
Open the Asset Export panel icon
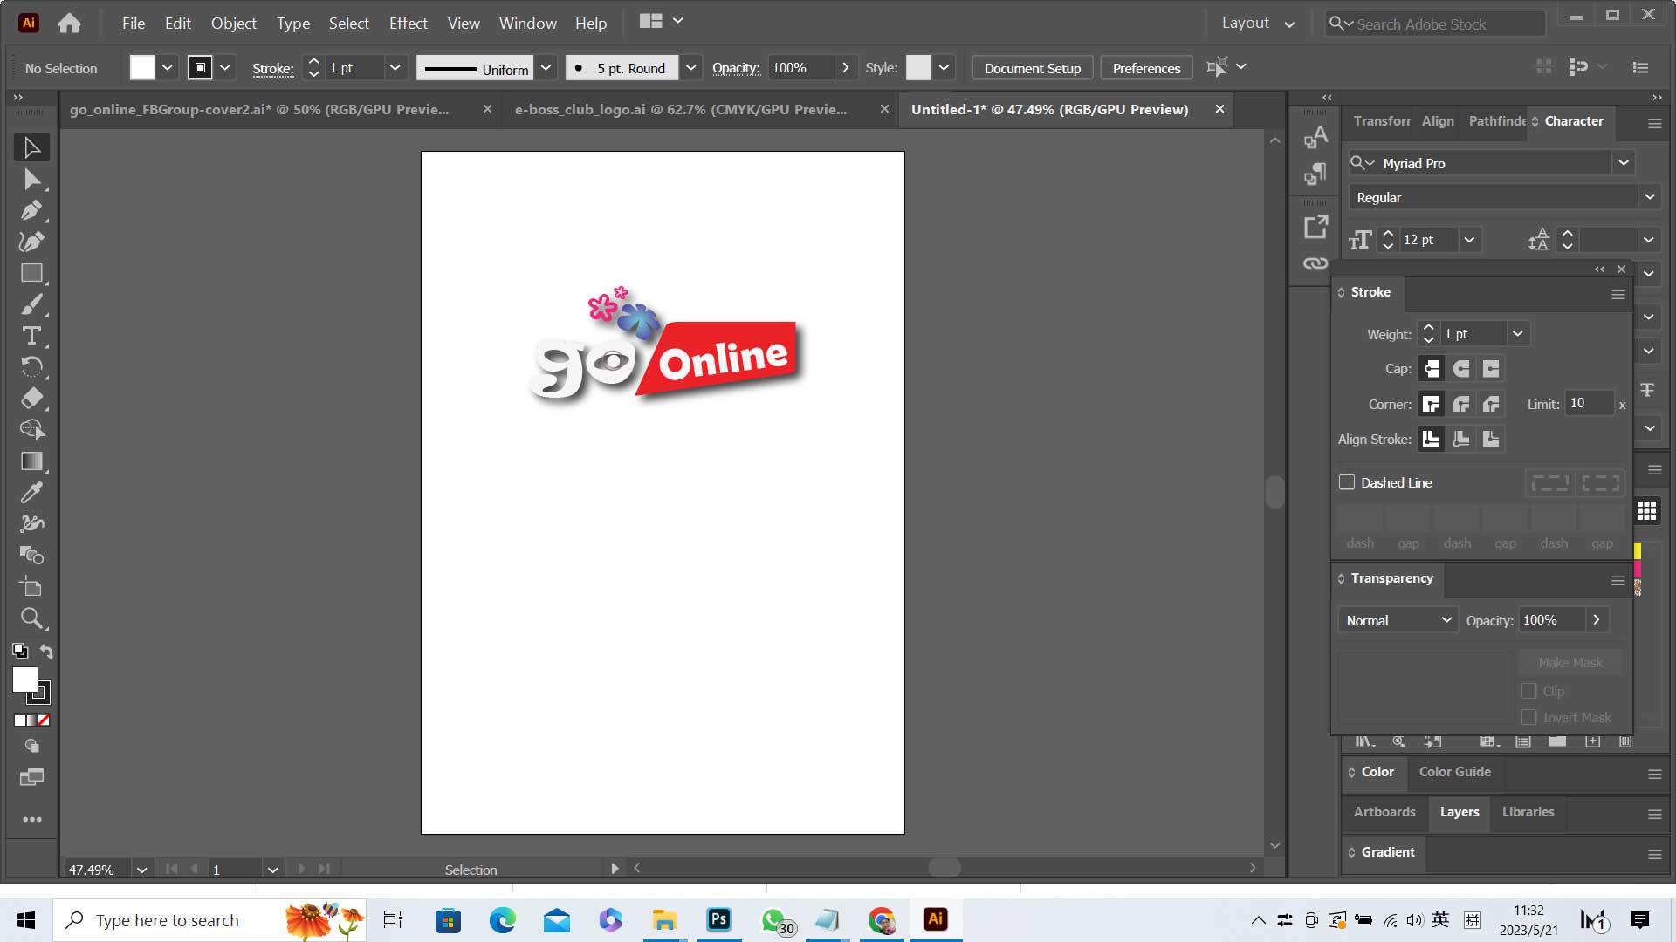1315,228
